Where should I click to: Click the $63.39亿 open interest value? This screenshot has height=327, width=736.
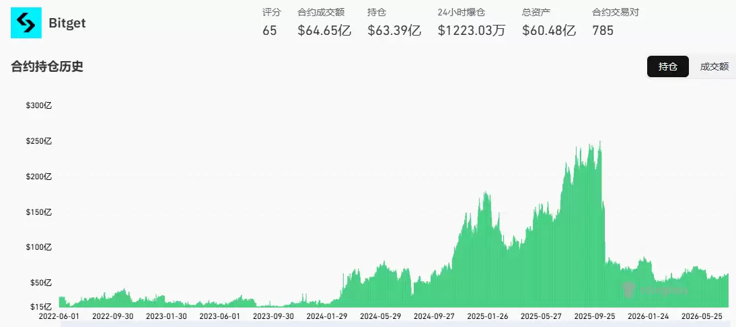(x=394, y=31)
